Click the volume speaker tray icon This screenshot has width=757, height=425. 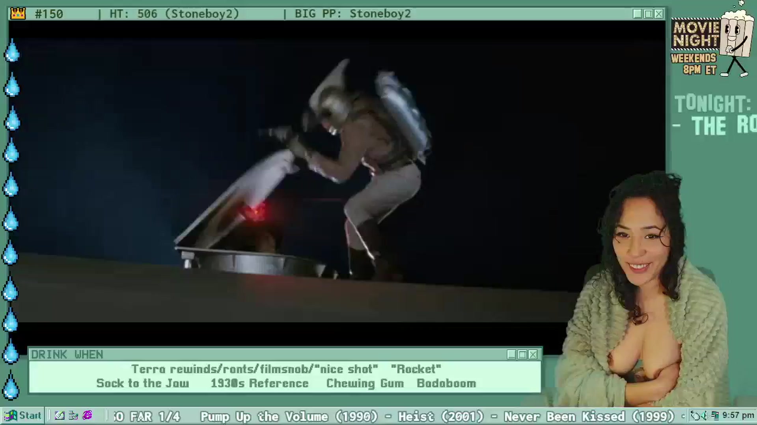[704, 416]
